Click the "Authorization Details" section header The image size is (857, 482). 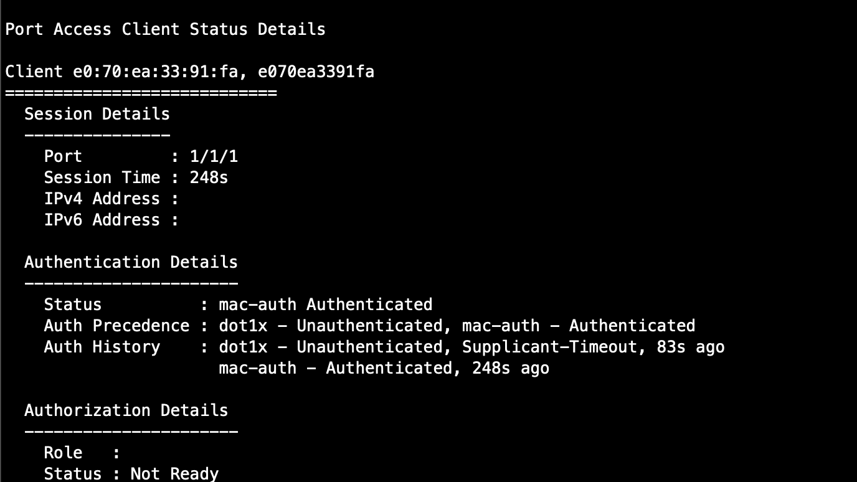(126, 410)
